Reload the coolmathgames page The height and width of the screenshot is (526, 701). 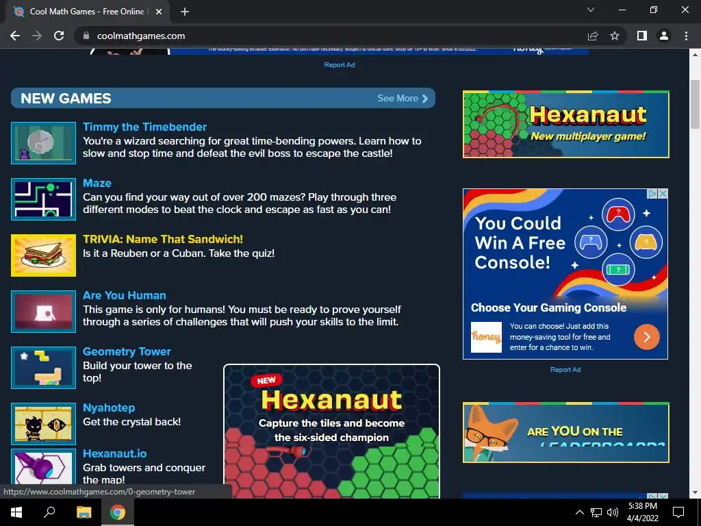pyautogui.click(x=59, y=36)
